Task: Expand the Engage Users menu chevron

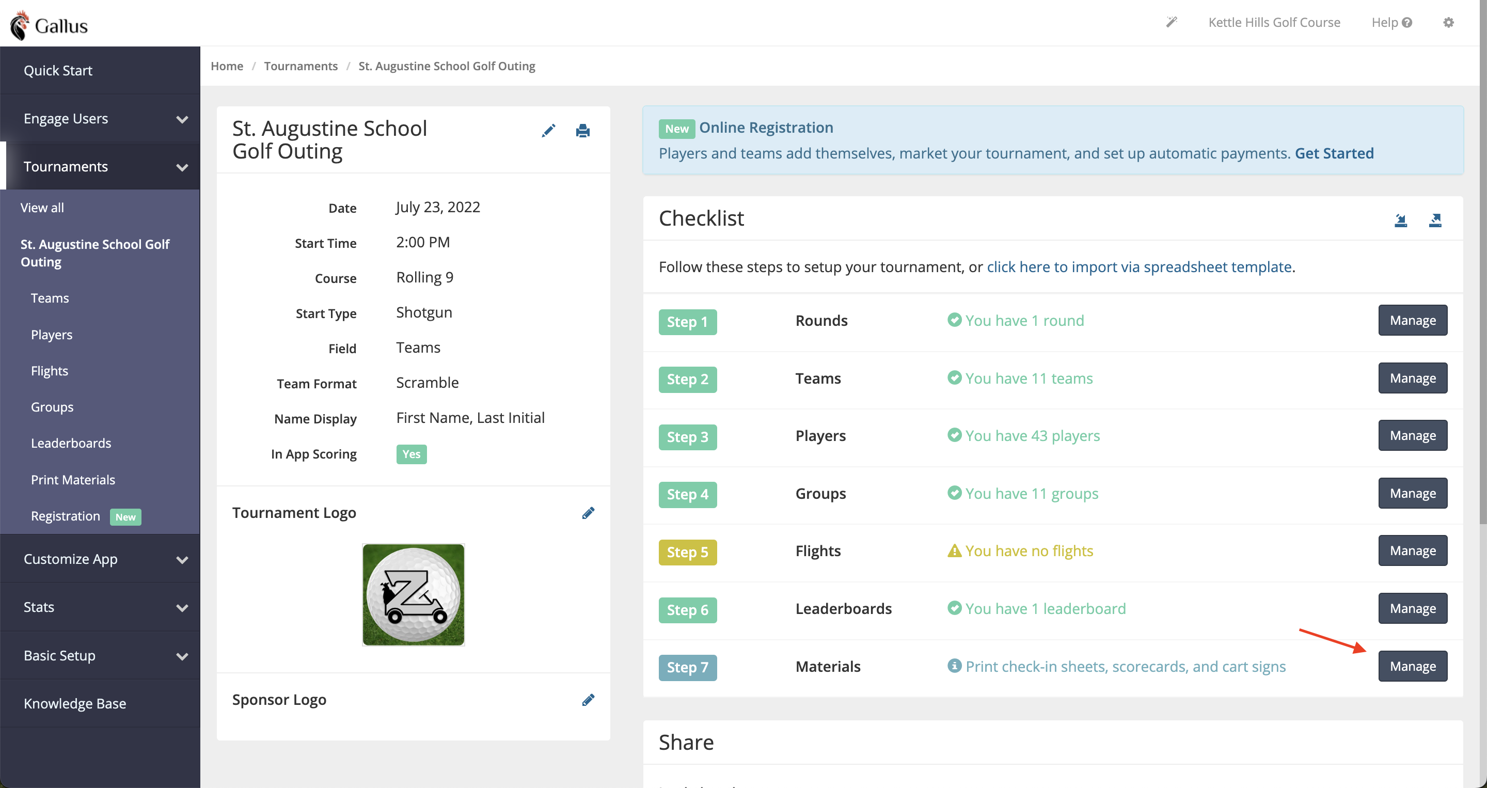Action: pos(182,119)
